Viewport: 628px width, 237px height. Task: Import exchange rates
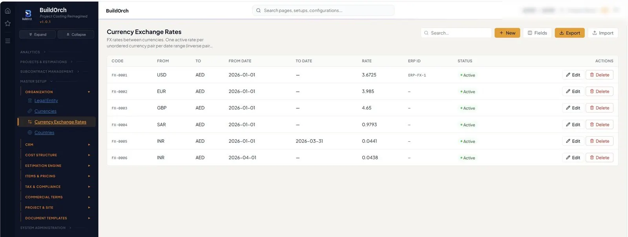point(603,33)
